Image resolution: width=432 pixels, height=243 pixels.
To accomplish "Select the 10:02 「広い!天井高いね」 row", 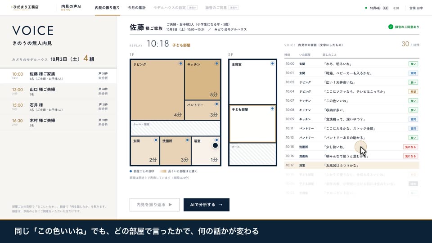I will 352,82.
